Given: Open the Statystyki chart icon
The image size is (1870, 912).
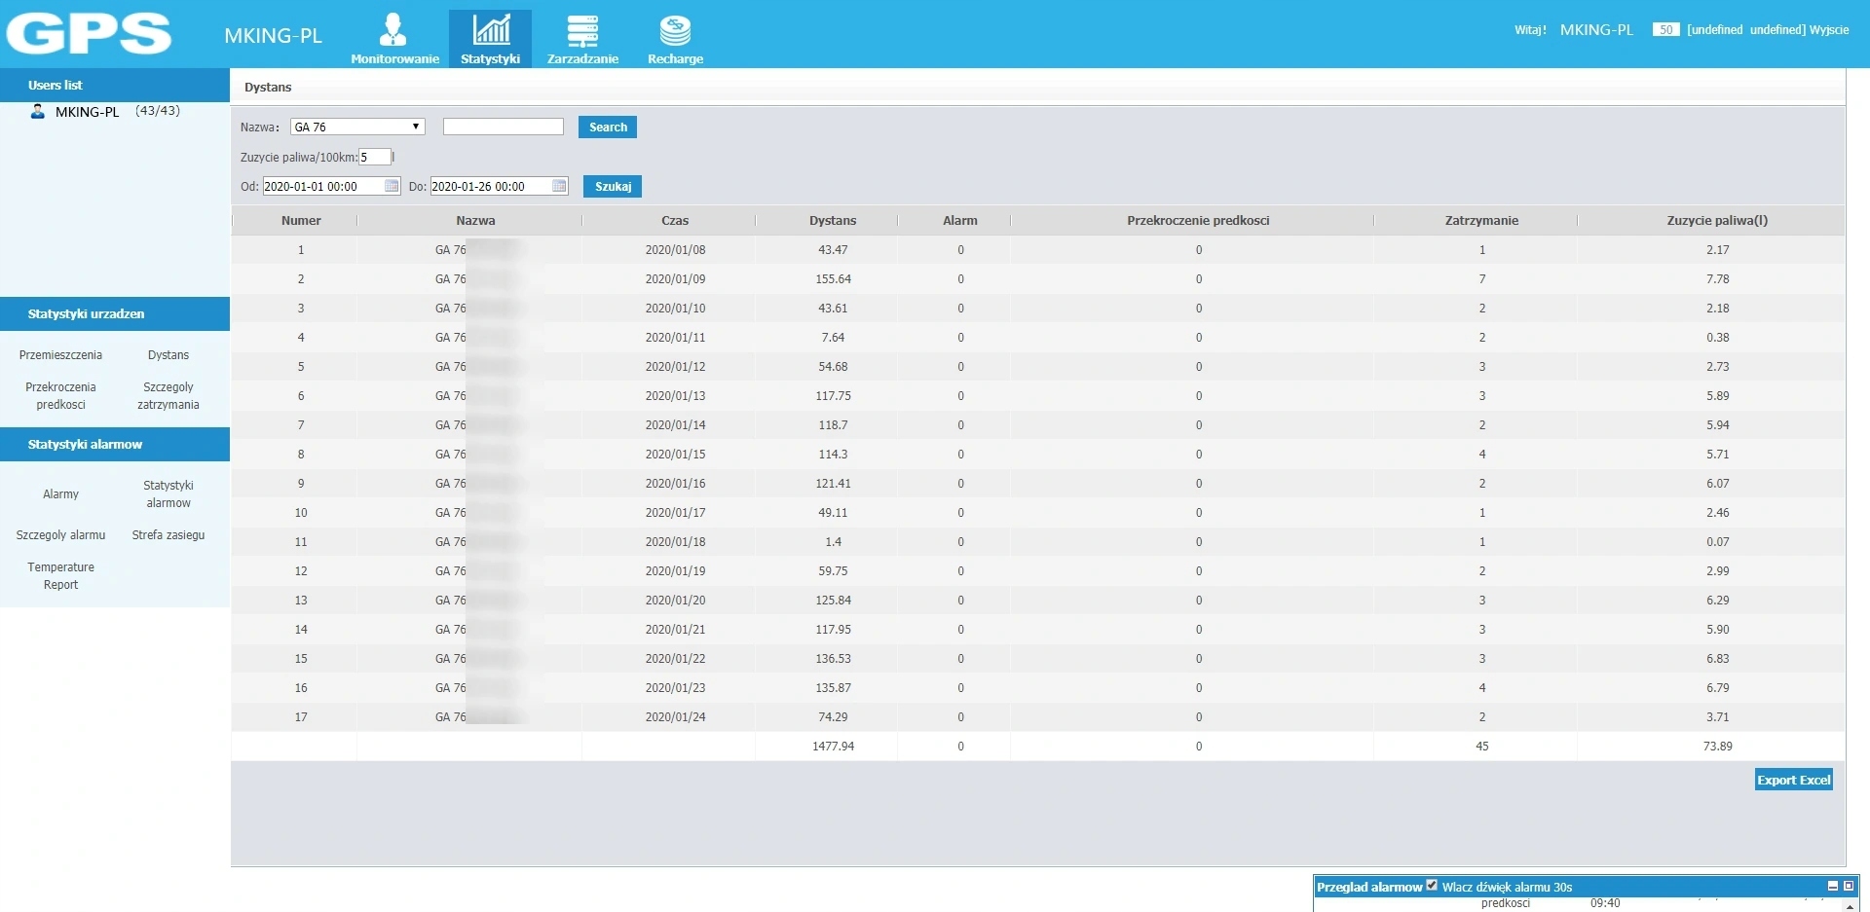Looking at the screenshot, I should coord(491,30).
